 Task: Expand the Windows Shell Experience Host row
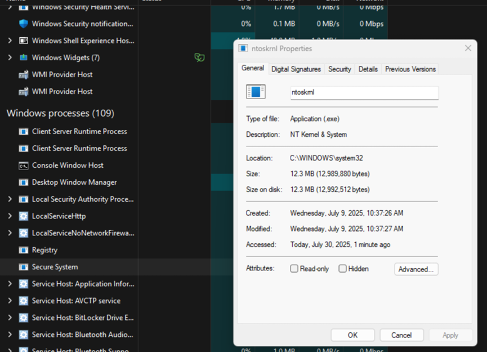click(10, 41)
